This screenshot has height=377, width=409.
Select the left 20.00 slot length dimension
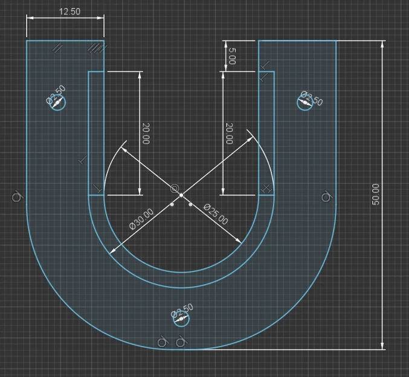click(146, 133)
